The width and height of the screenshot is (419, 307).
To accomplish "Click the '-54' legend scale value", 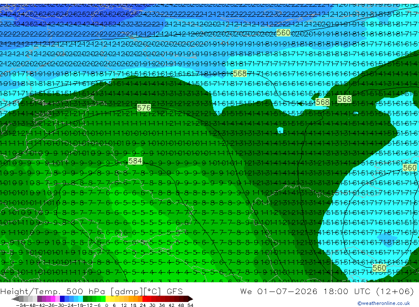I will tap(21, 305).
